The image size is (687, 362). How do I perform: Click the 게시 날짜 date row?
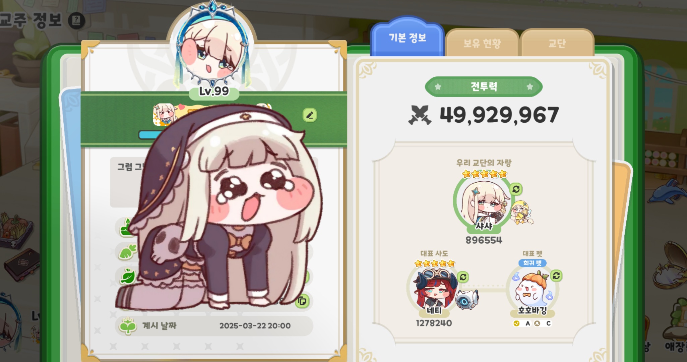pos(214,326)
